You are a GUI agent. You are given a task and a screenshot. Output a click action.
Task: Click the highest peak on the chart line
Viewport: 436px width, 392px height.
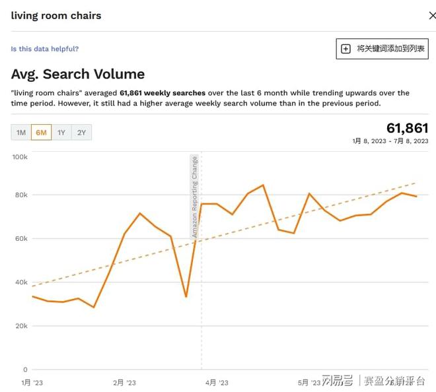coord(263,185)
